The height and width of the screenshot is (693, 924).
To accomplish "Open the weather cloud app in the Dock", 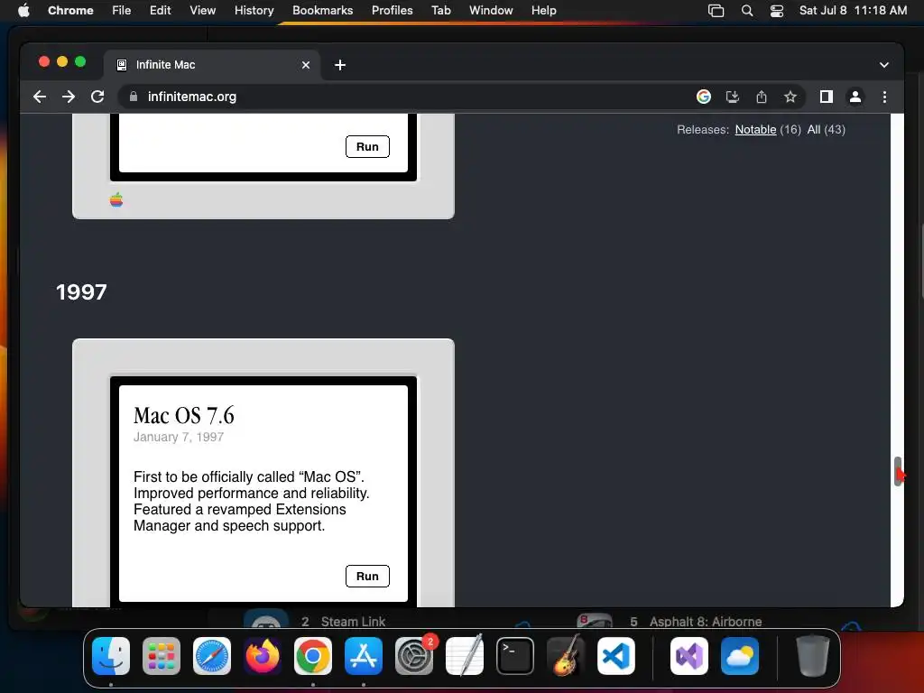I will (x=740, y=656).
